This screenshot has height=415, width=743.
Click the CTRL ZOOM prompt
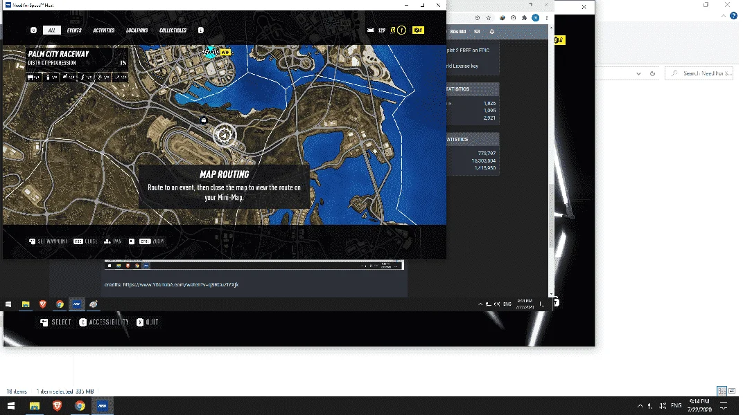(x=152, y=241)
